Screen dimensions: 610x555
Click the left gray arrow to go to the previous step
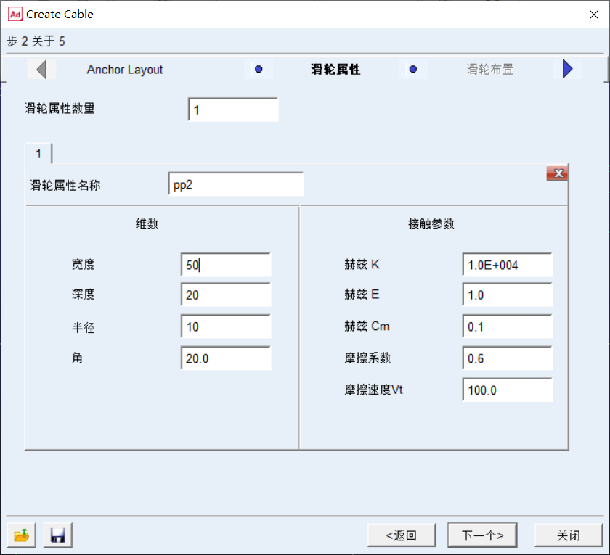(41, 70)
